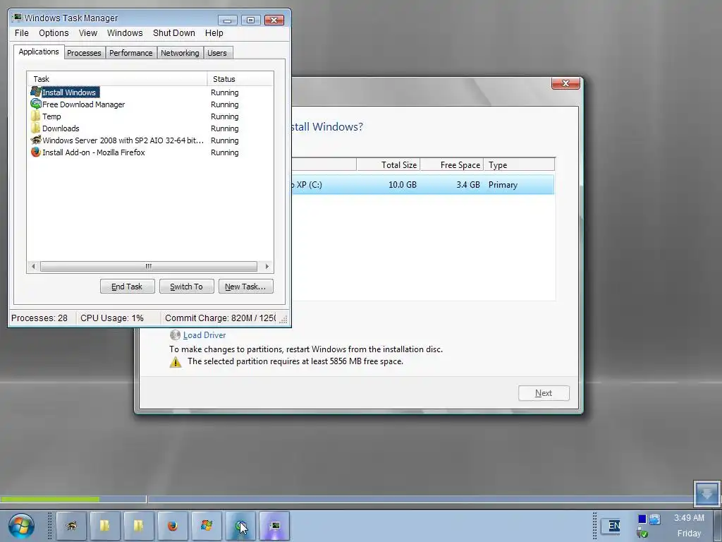
Task: Select the Applications tab
Action: point(39,52)
